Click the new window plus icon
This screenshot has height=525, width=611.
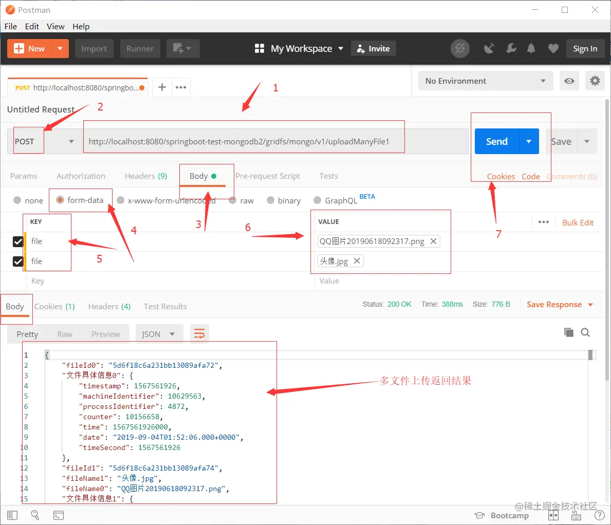183,48
